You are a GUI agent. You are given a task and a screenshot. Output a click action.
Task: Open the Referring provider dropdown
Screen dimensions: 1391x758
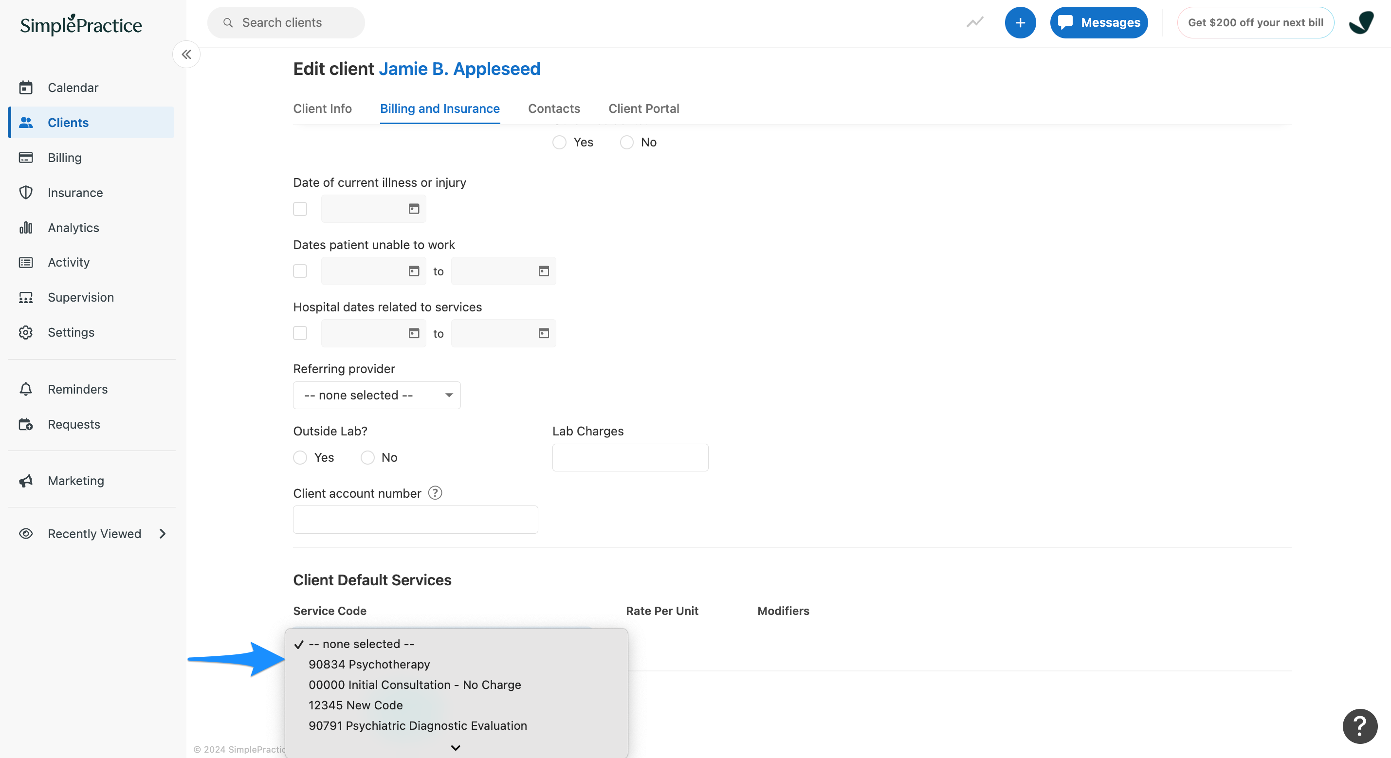tap(376, 395)
